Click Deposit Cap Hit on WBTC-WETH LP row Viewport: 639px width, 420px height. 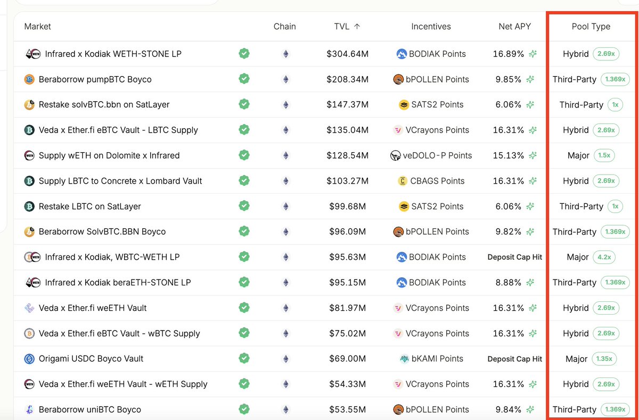point(514,257)
